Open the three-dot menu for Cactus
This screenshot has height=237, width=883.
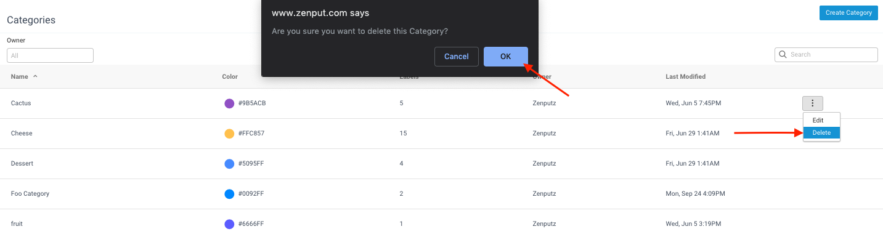[813, 103]
